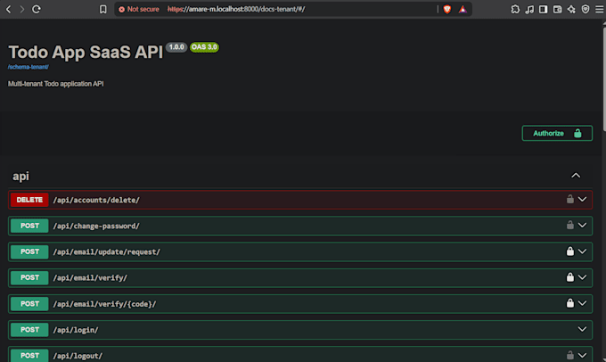This screenshot has height=362, width=606.
Task: Click lock icon on email/update/request row
Action: click(x=570, y=251)
